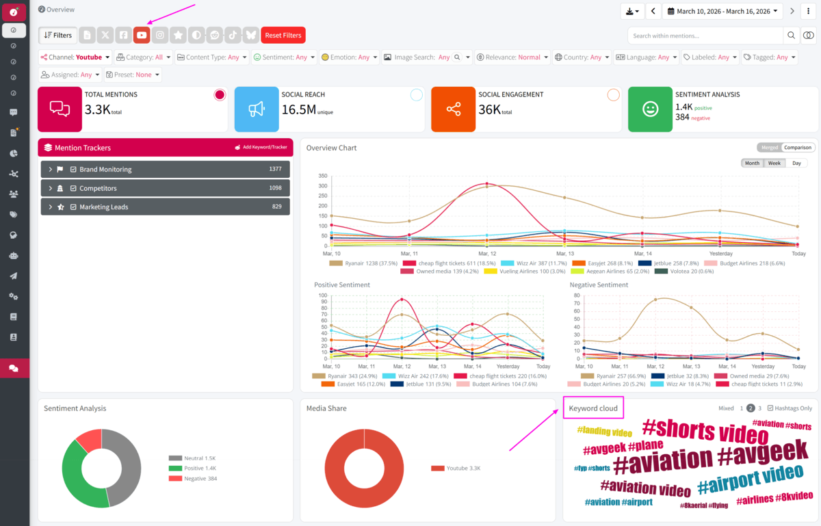This screenshot has height=526, width=821.
Task: Click the overlapping circles icon beside search
Action: coord(809,36)
